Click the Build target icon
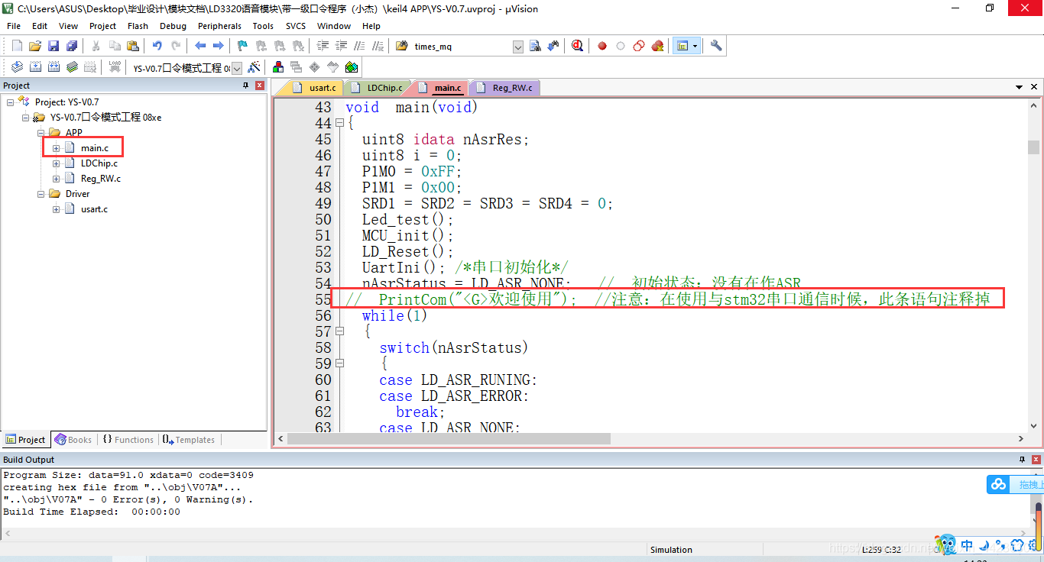Viewport: 1044px width, 562px height. pyautogui.click(x=35, y=67)
